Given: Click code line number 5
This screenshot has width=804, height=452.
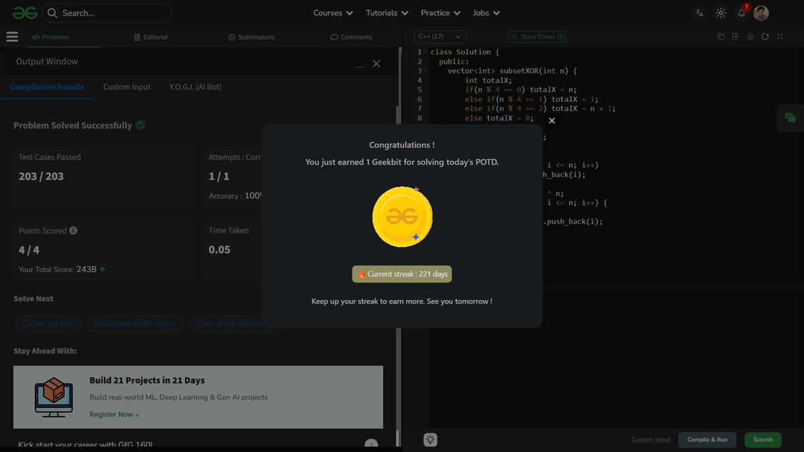Looking at the screenshot, I should (x=419, y=89).
